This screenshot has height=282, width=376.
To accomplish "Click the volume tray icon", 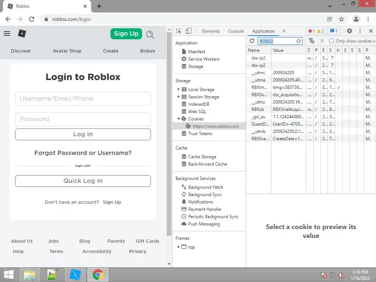I will tap(341, 275).
